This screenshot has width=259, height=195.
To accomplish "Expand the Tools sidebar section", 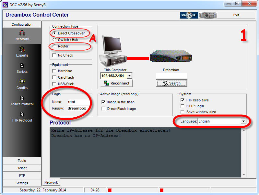I will click(x=22, y=161).
